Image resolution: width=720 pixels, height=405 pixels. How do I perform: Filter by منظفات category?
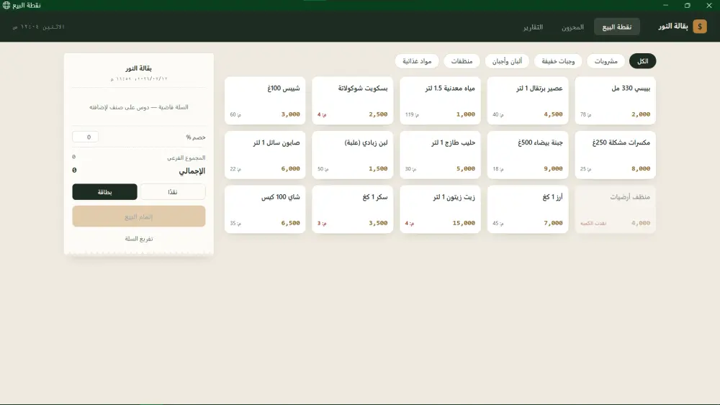[x=462, y=61]
